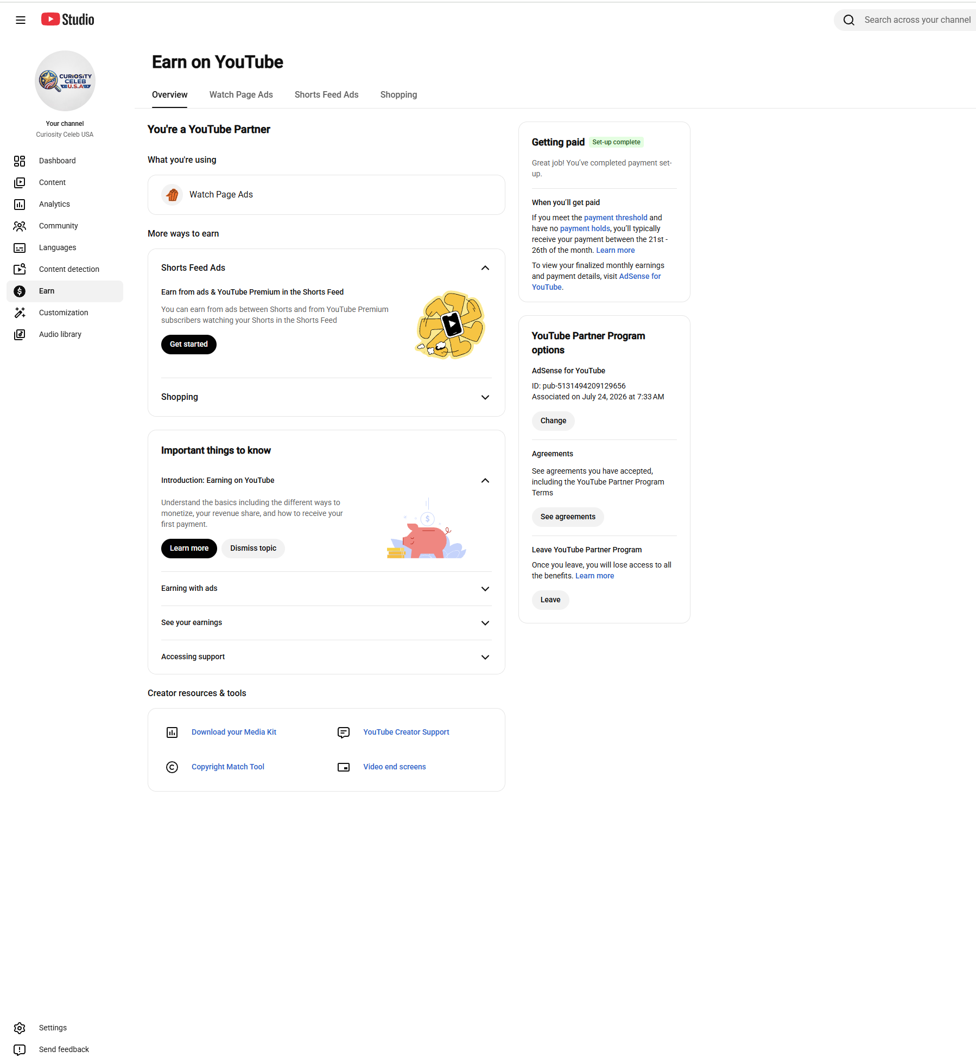The width and height of the screenshot is (976, 1064).
Task: Open the AdSense for YouTube link
Action: 596,282
